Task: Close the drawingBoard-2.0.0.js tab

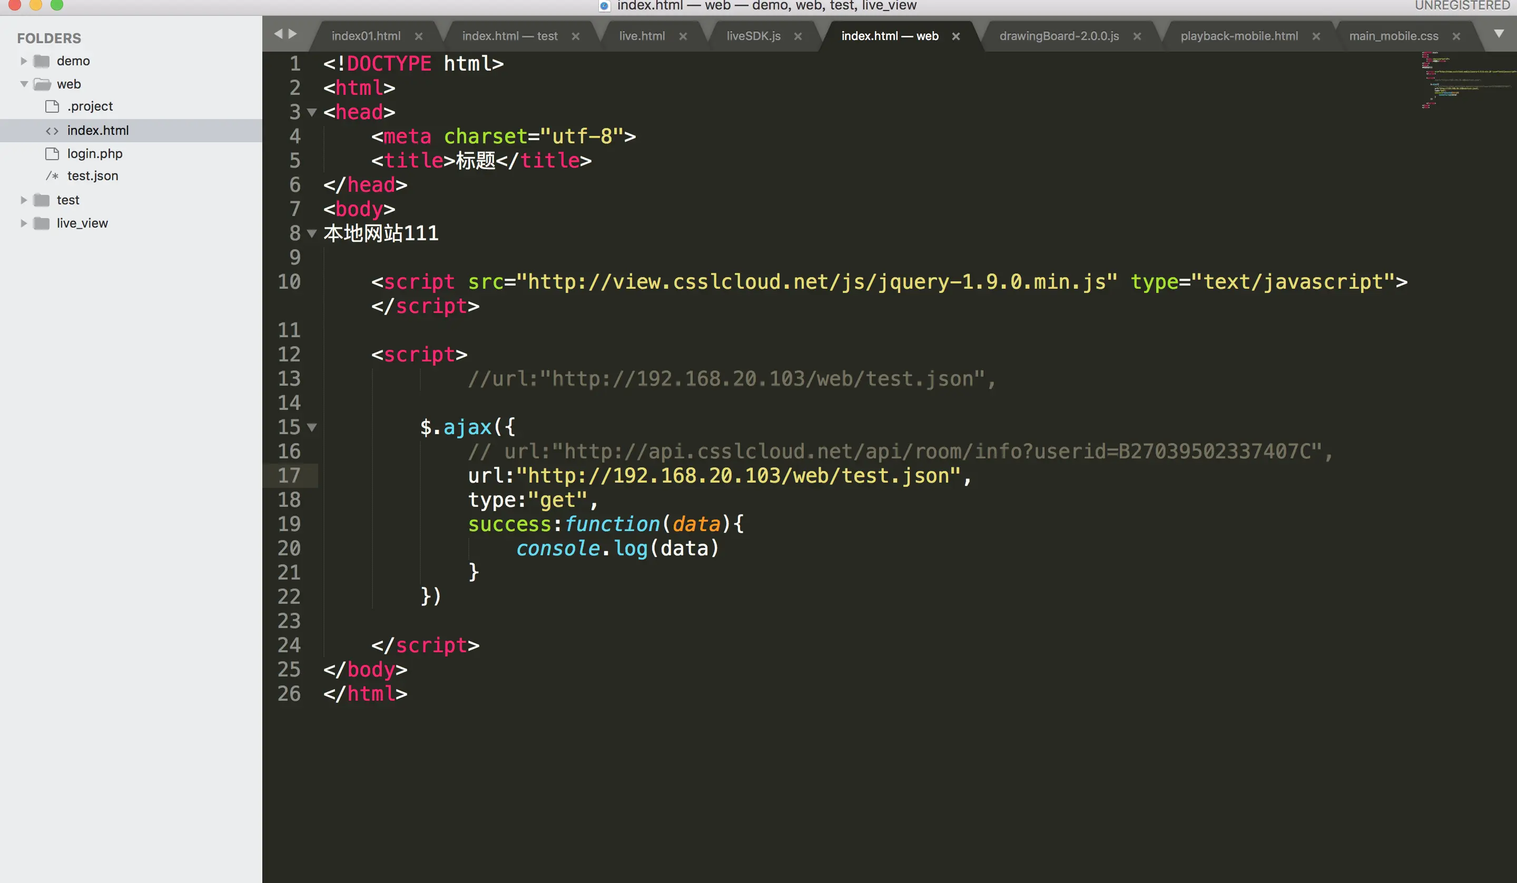Action: (1137, 37)
